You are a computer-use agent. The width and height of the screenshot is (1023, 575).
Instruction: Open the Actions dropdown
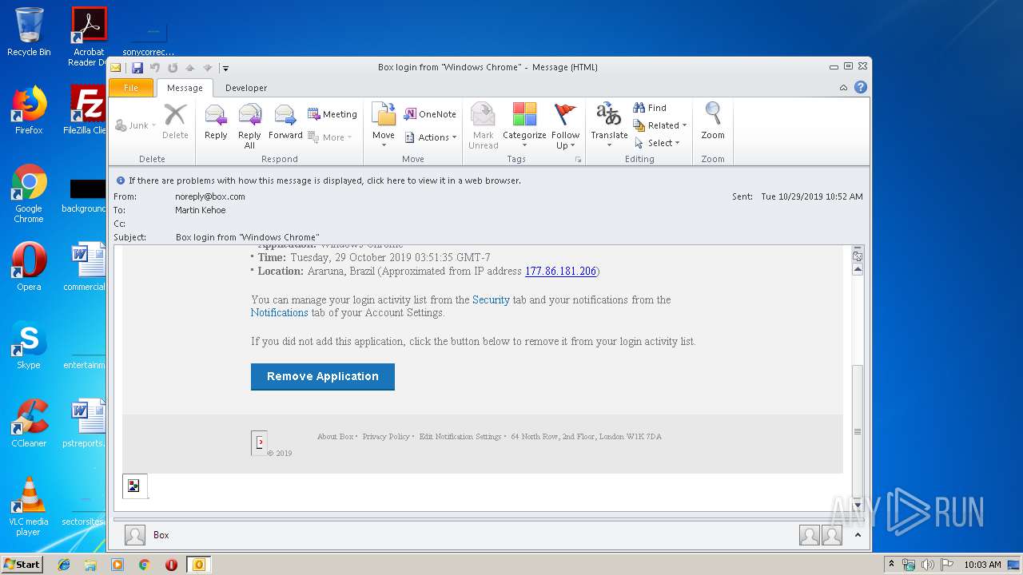click(x=431, y=137)
